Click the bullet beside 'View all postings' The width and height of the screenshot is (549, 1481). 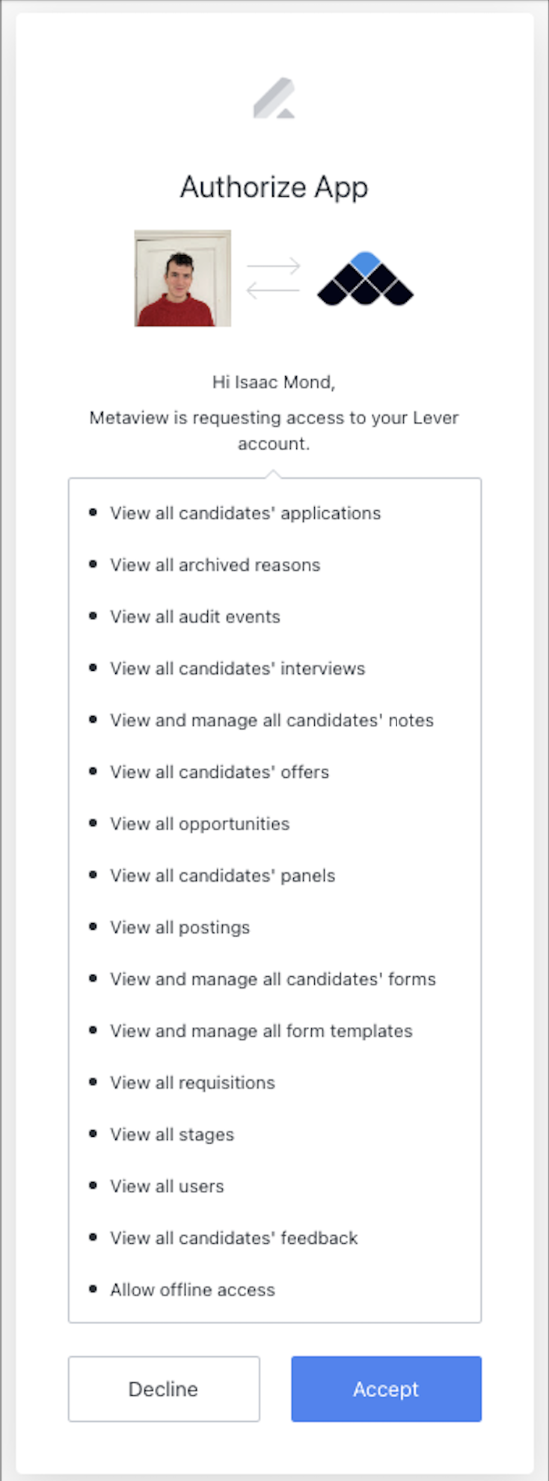93,927
